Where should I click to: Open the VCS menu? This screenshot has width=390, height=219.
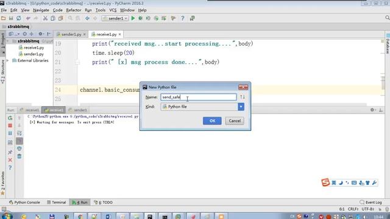coord(113,10)
